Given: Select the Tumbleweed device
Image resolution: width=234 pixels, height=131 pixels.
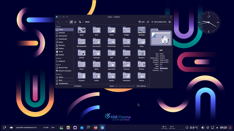Looking at the screenshot, I should coord(64,84).
